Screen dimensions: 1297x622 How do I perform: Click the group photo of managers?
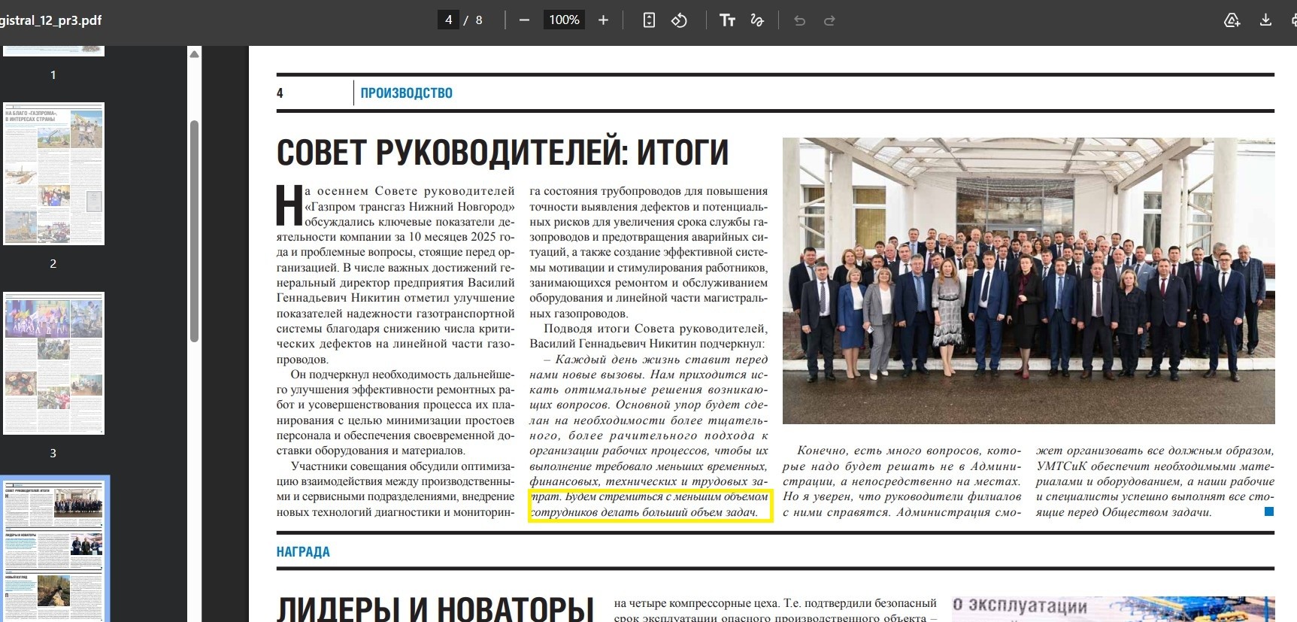(x=1029, y=281)
